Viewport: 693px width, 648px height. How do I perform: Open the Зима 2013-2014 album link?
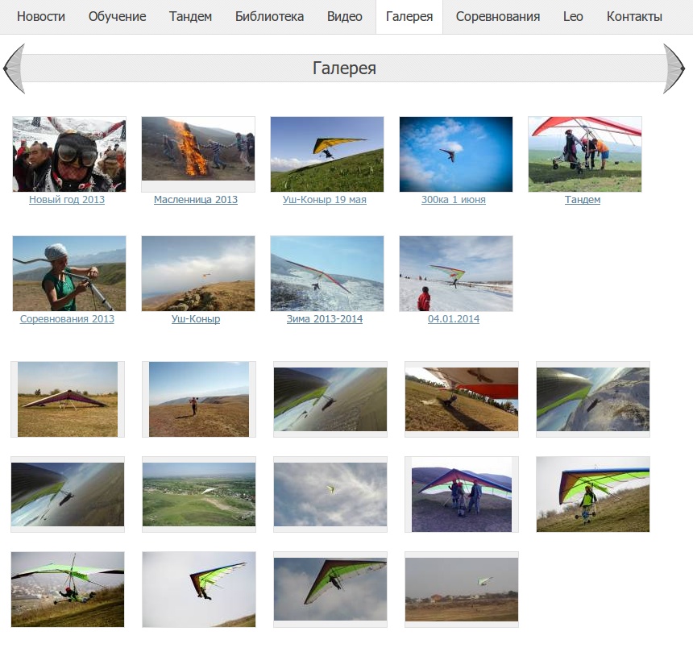coord(325,319)
